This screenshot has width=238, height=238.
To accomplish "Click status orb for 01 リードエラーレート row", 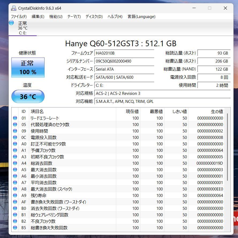I will coord(15,118).
